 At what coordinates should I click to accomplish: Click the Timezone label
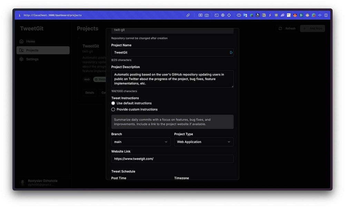coord(181,178)
